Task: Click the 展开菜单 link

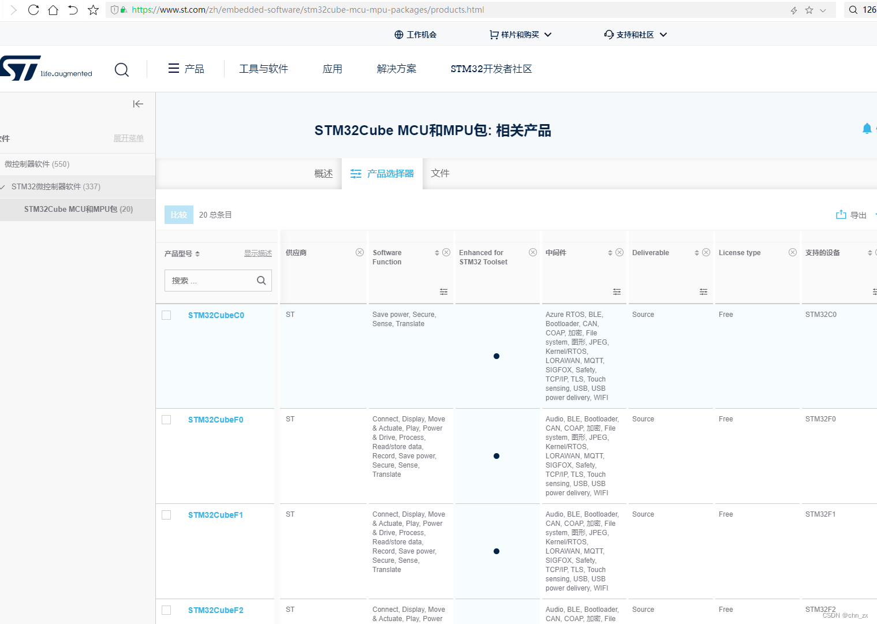Action: click(x=129, y=139)
